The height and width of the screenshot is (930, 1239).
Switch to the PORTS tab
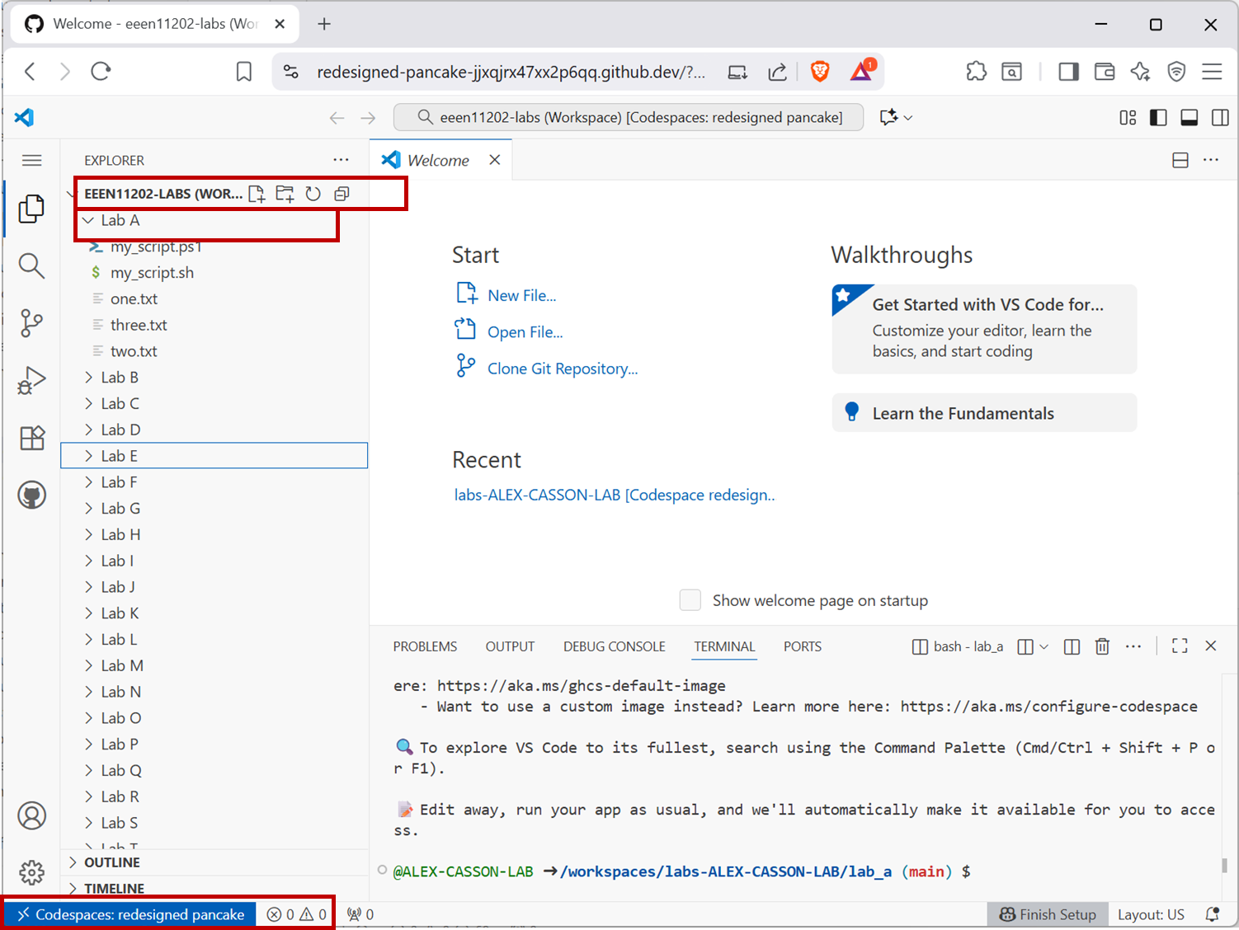802,646
